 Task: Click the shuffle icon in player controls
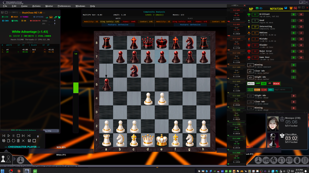29,136
